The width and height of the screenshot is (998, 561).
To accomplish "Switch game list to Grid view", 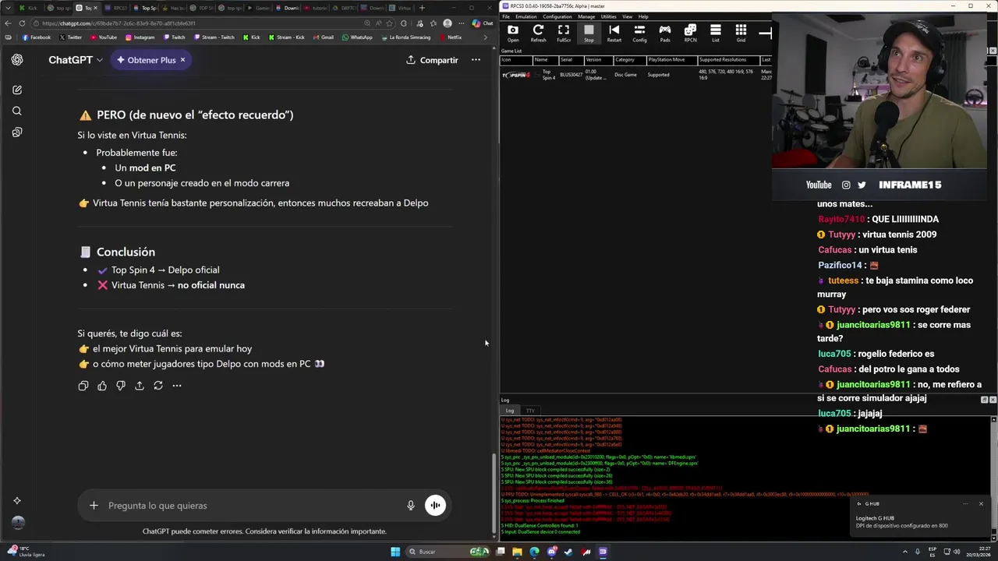I will point(741,34).
